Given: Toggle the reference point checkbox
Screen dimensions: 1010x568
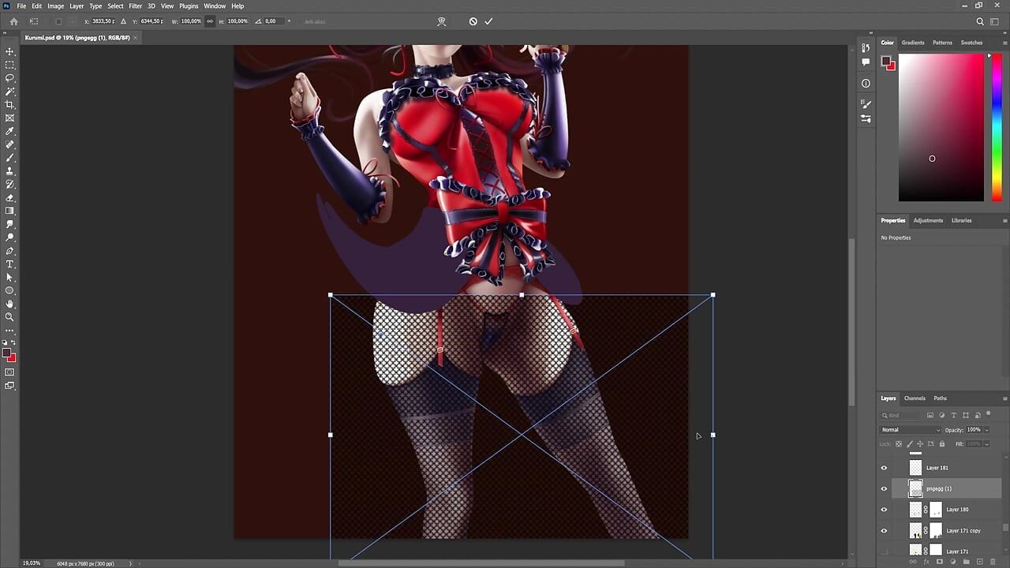Looking at the screenshot, I should (58, 21).
